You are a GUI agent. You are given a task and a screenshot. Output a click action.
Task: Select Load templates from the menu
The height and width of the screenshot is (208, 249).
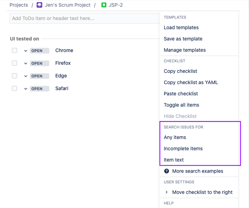[181, 27]
